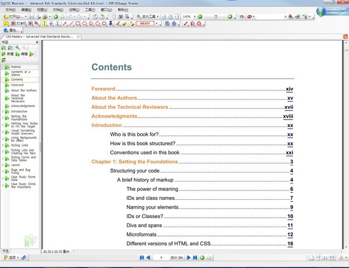Expand the Introduction bookmark
The height and width of the screenshot is (268, 349).
(3, 111)
